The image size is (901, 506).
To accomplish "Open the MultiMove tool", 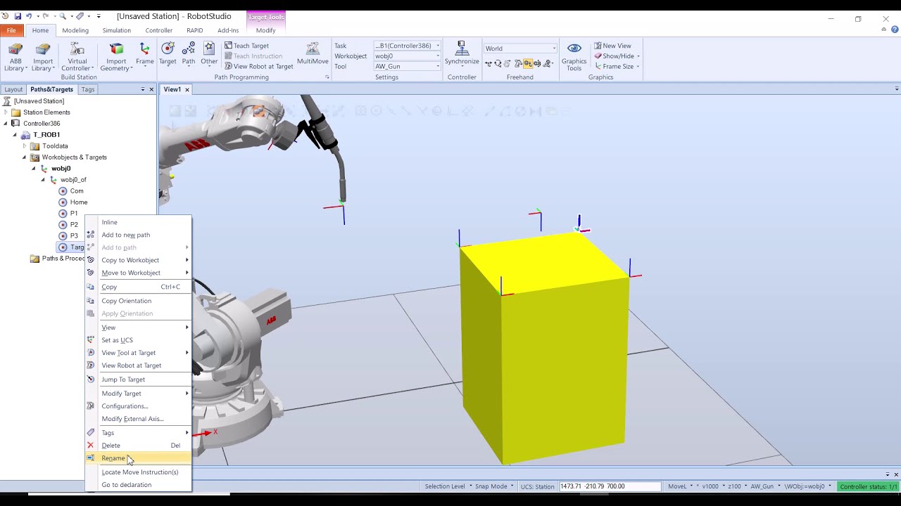I will [313, 54].
